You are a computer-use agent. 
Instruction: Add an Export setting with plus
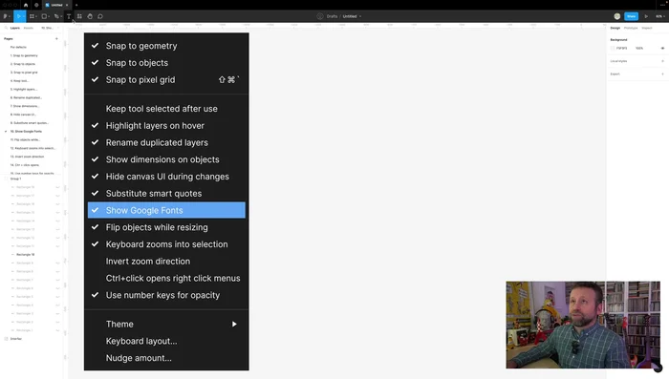pos(662,74)
